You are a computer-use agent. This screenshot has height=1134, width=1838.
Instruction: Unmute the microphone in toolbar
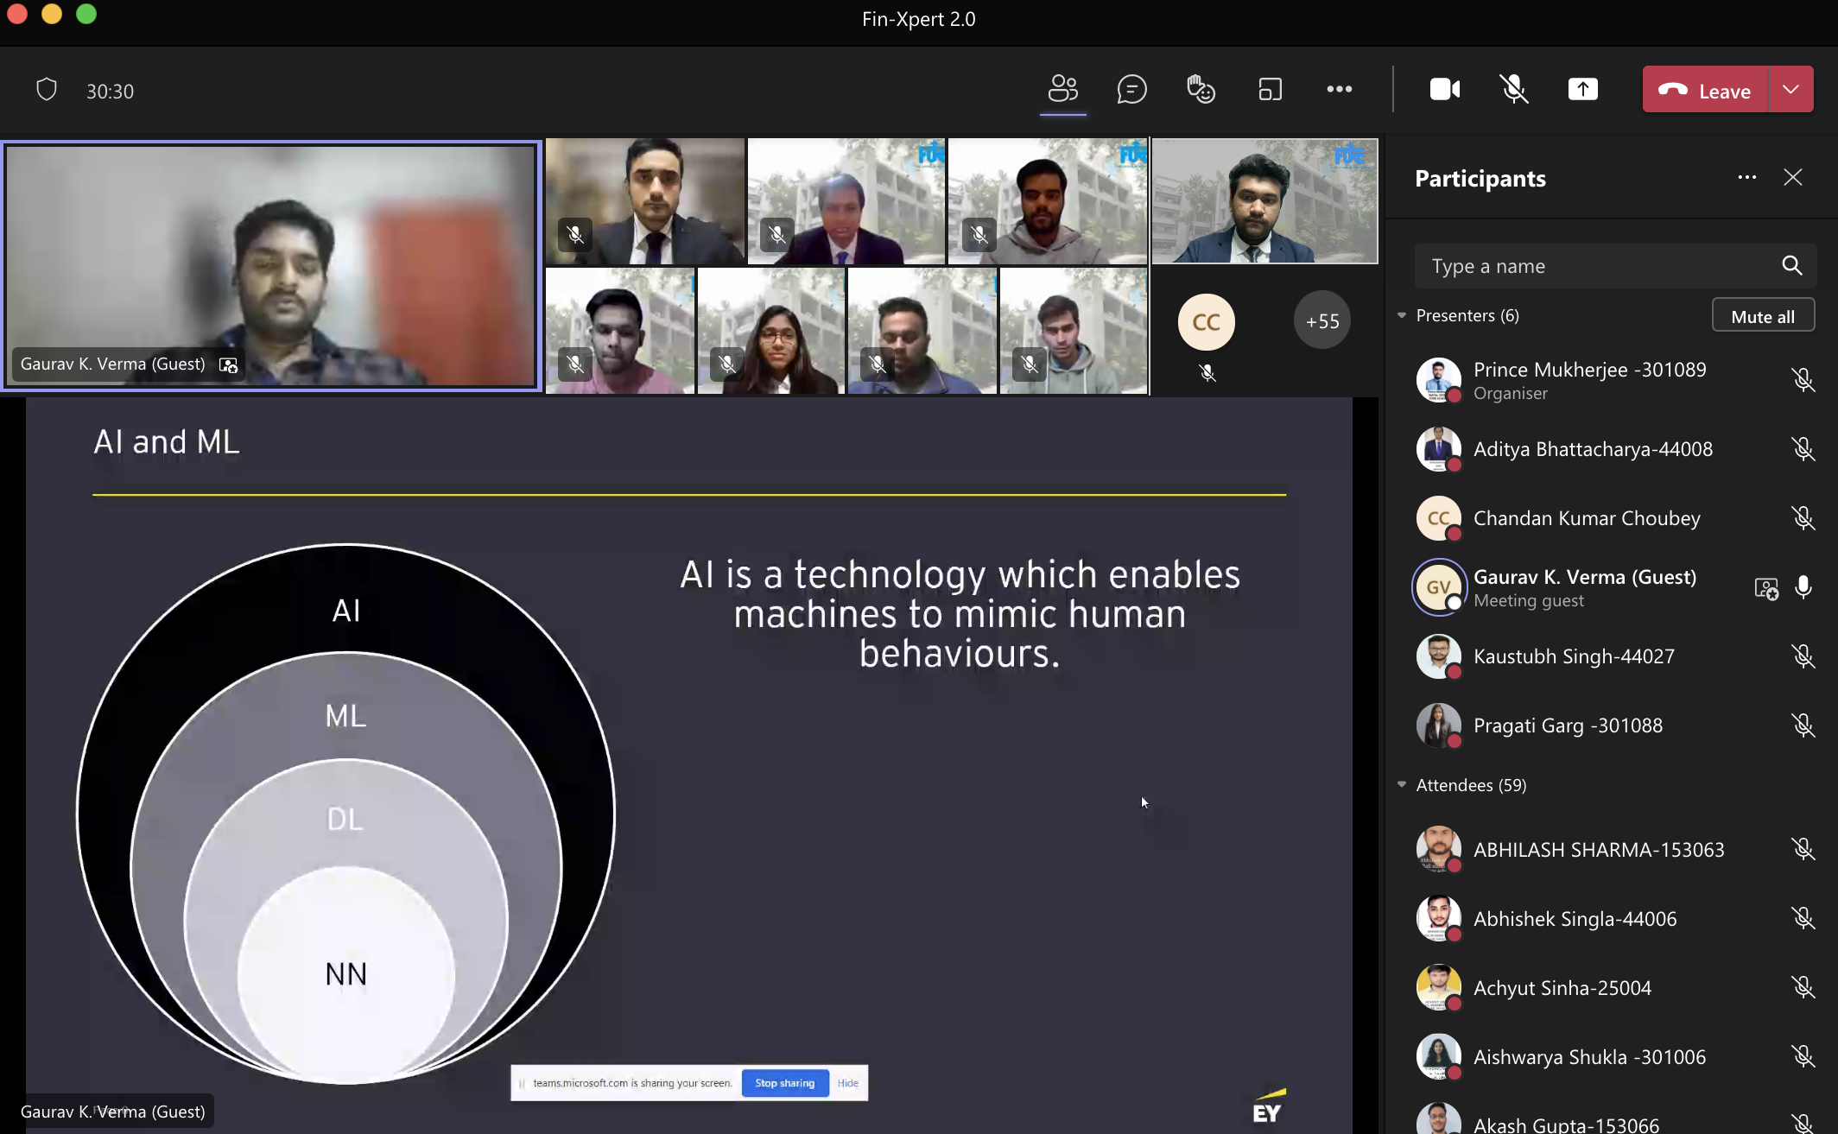[x=1514, y=89]
